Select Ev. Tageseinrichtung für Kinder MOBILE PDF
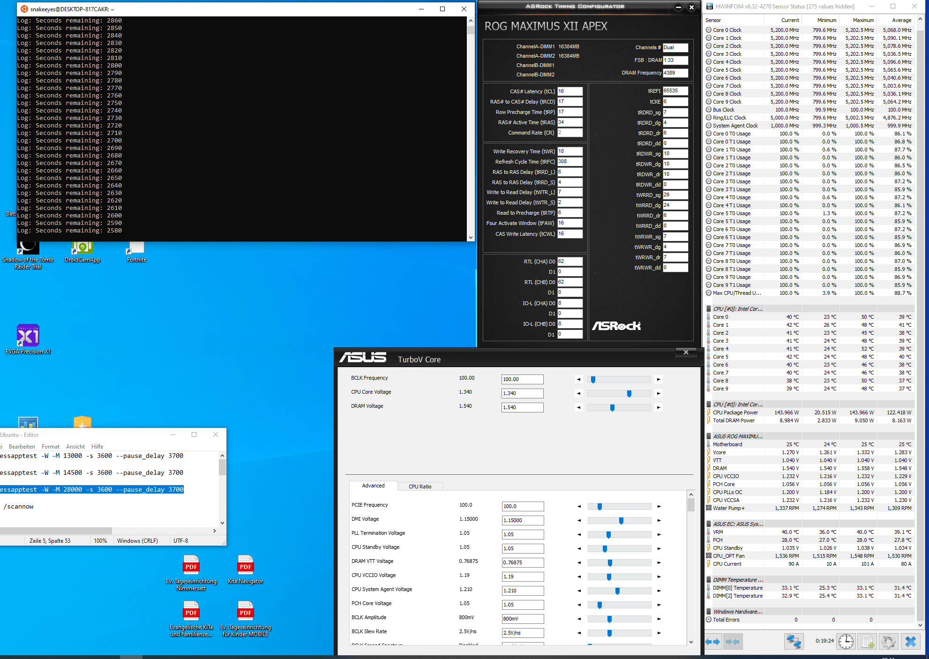Viewport: 929px width, 659px height. click(246, 619)
